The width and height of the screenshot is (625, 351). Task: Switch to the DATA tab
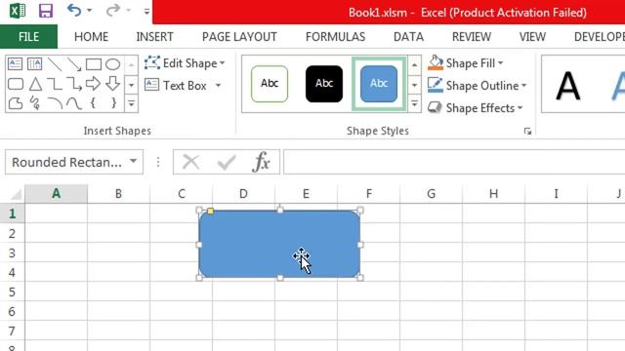(x=408, y=37)
